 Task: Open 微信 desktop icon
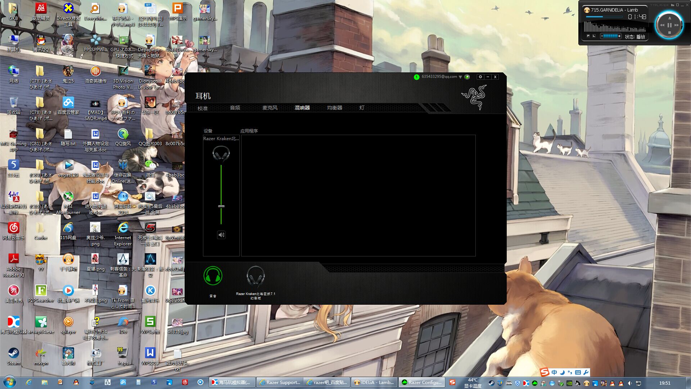150,168
